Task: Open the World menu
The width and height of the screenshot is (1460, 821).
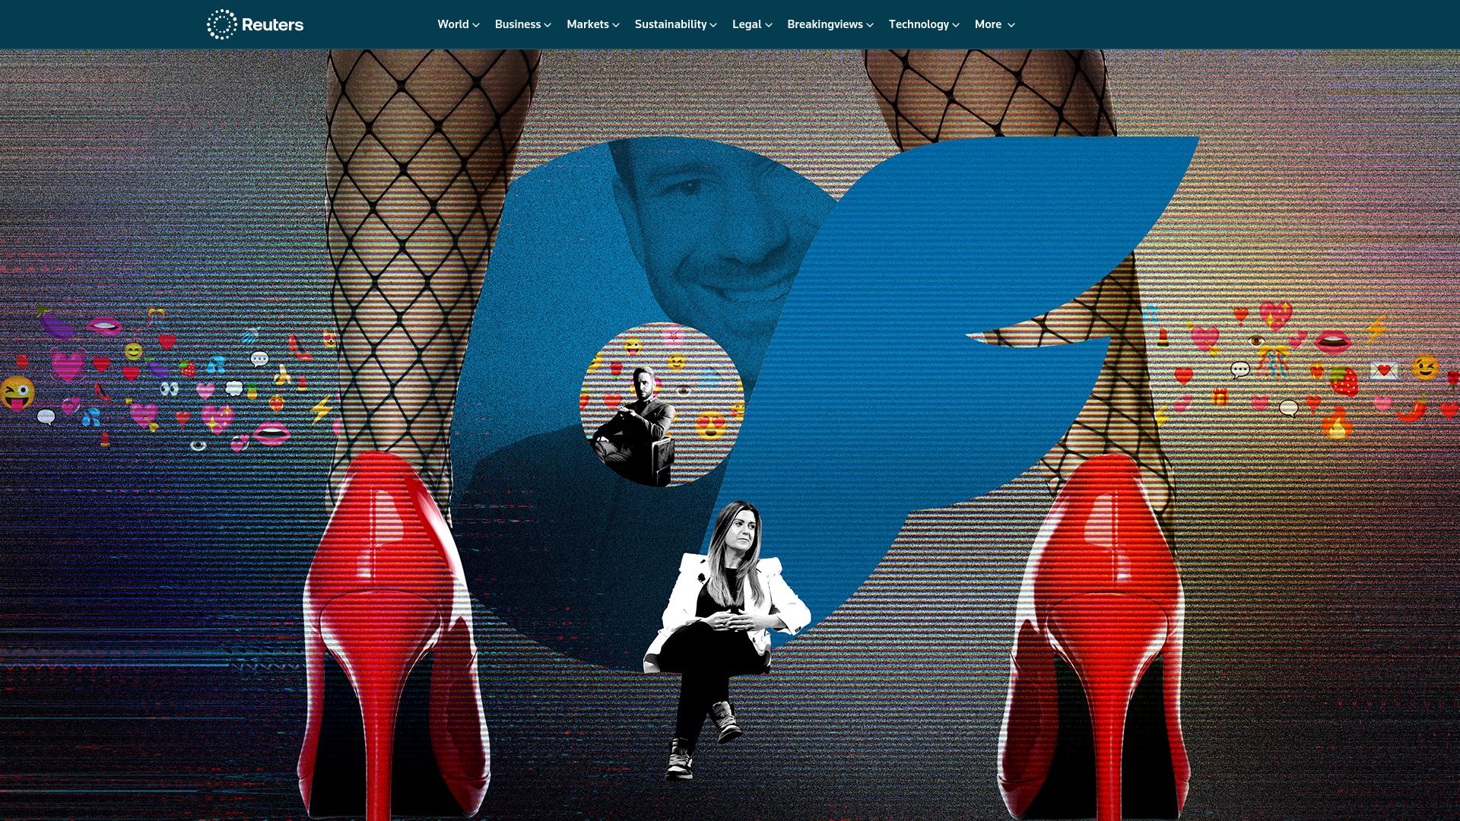Action: (x=459, y=24)
